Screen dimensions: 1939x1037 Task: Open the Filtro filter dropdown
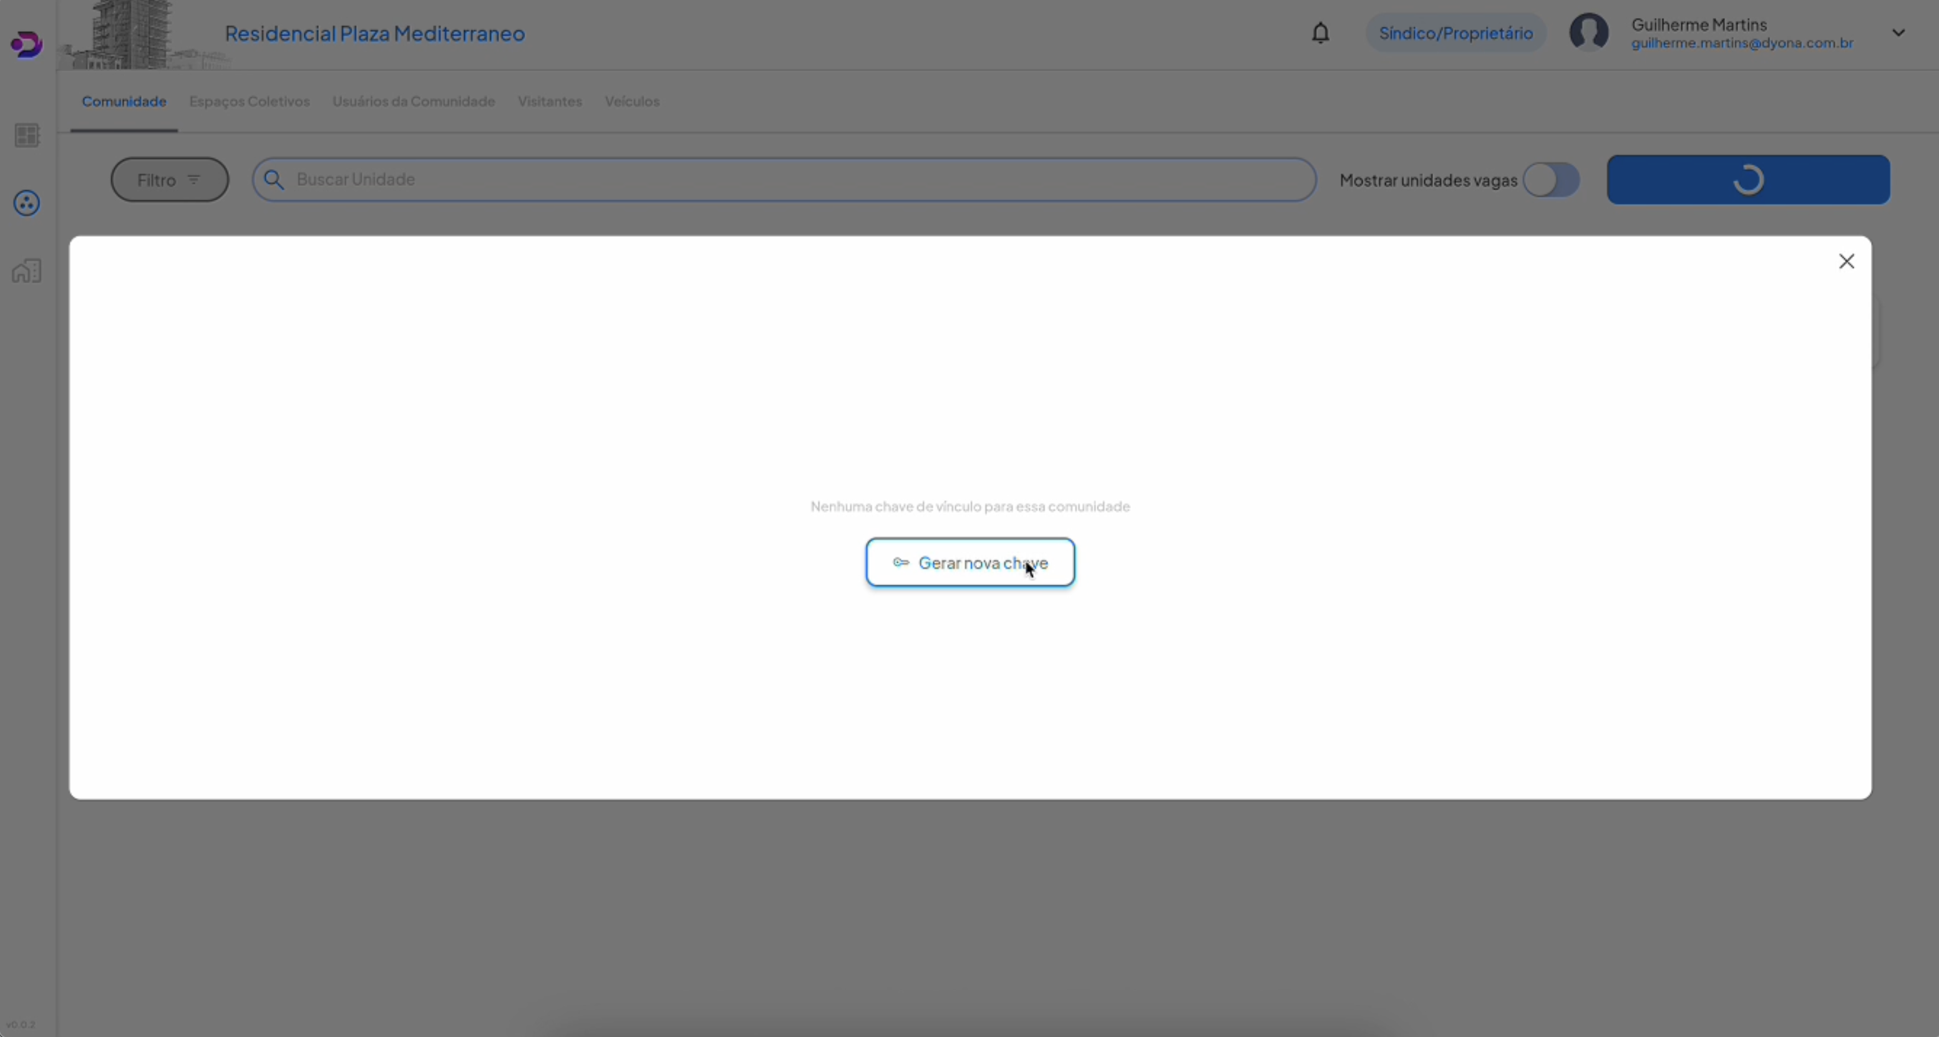point(169,180)
